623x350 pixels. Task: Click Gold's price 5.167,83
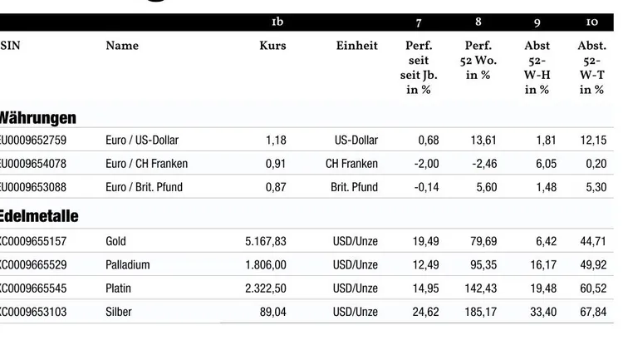pyautogui.click(x=266, y=242)
